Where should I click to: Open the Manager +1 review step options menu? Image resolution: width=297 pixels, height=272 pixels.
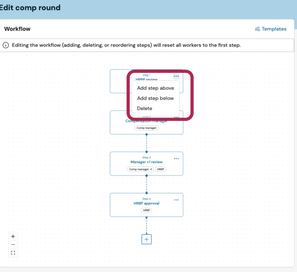176,159
